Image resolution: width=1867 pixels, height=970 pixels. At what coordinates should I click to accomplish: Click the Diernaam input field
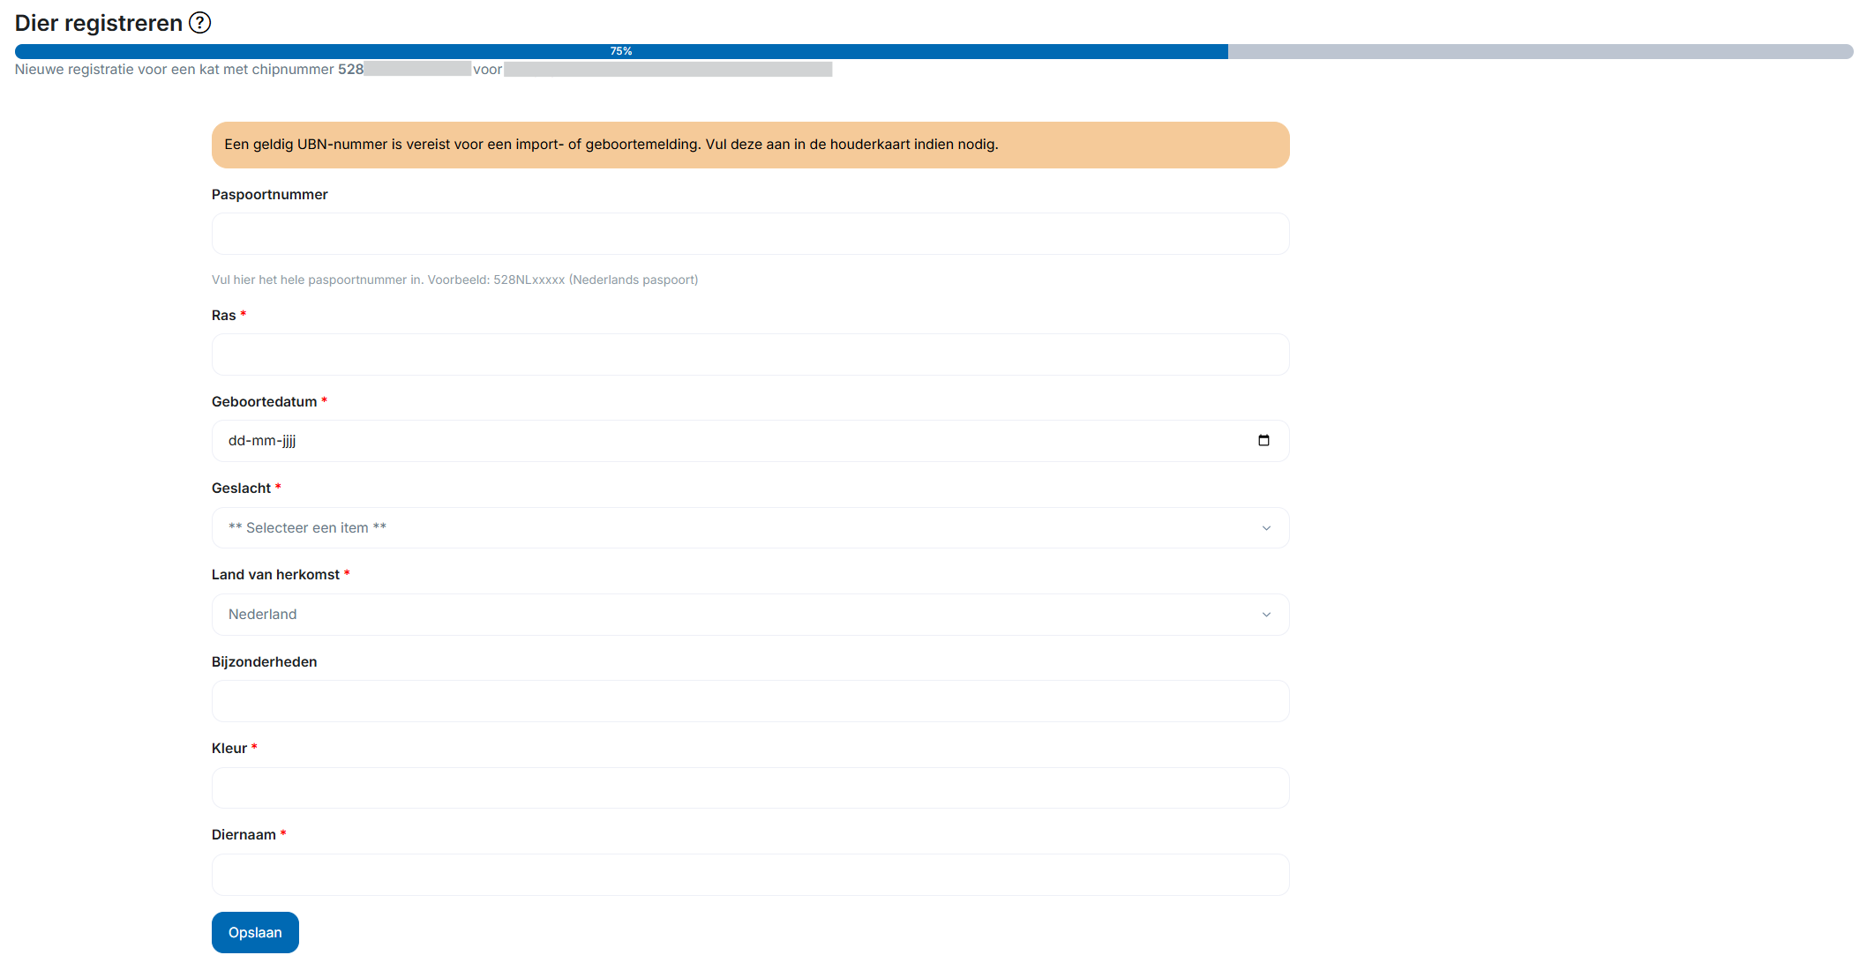(750, 875)
